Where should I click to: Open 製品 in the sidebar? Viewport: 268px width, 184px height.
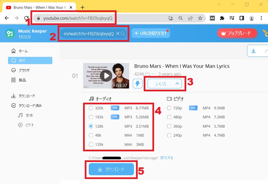pyautogui.click(x=18, y=80)
